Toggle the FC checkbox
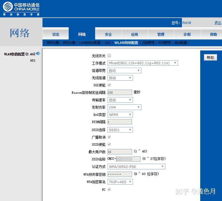 (109, 189)
